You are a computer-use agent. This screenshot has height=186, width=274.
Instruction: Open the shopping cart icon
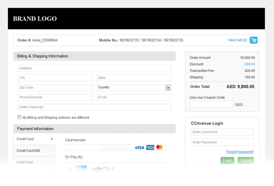[254, 40]
